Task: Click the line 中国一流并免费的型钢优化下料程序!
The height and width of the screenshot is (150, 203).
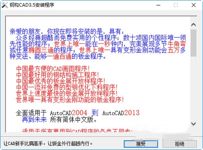Action: coord(67,87)
